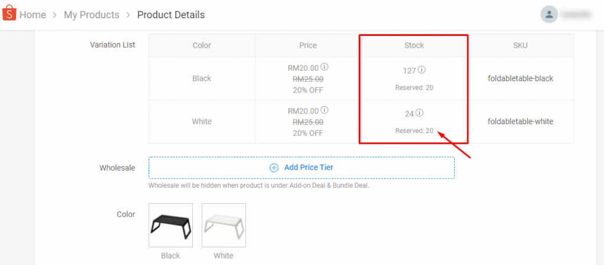The height and width of the screenshot is (265, 604).
Task: Click the Black variation color cell
Action: click(202, 78)
